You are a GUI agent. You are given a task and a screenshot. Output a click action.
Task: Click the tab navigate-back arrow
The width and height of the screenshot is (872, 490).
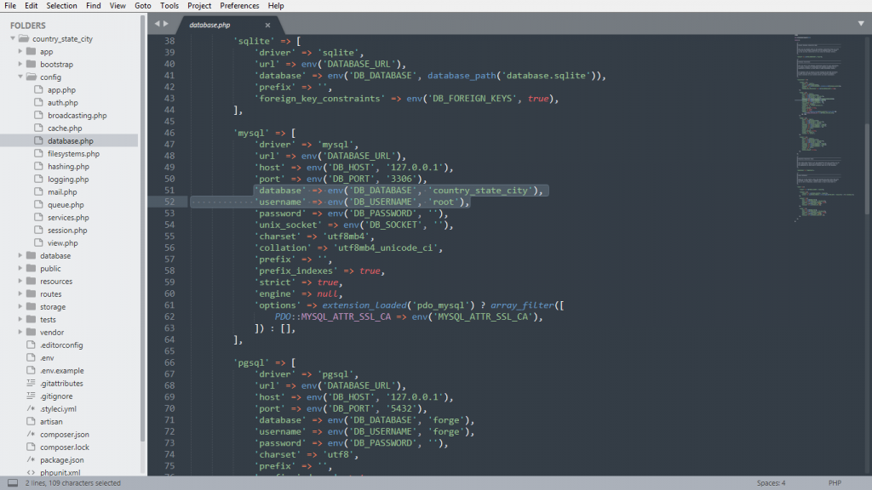pos(156,24)
